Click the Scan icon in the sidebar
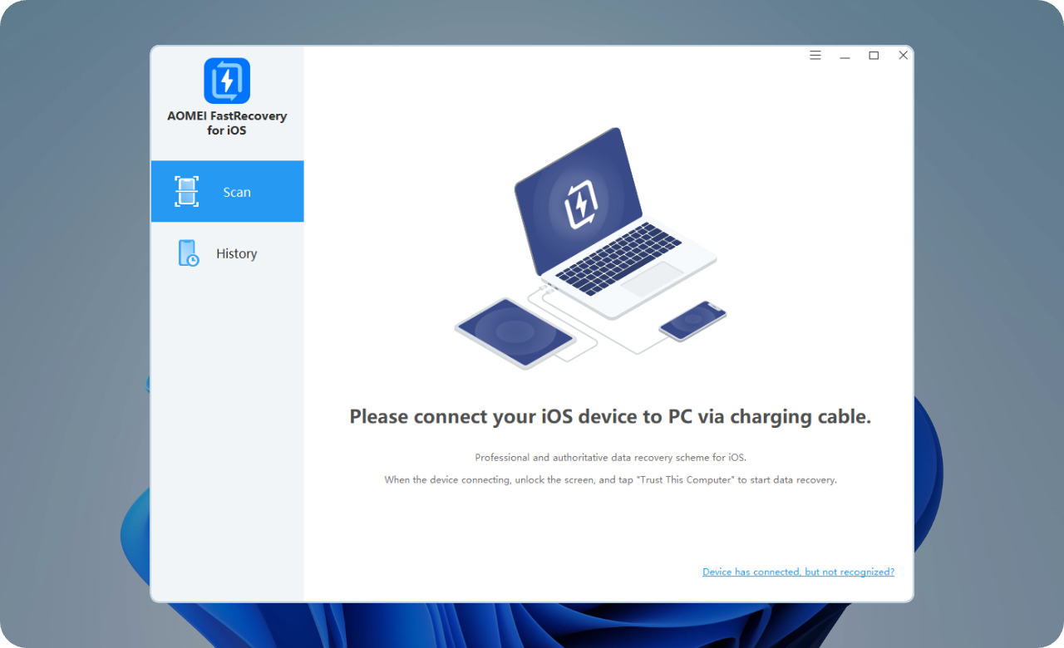This screenshot has height=648, width=1064. pos(187,191)
